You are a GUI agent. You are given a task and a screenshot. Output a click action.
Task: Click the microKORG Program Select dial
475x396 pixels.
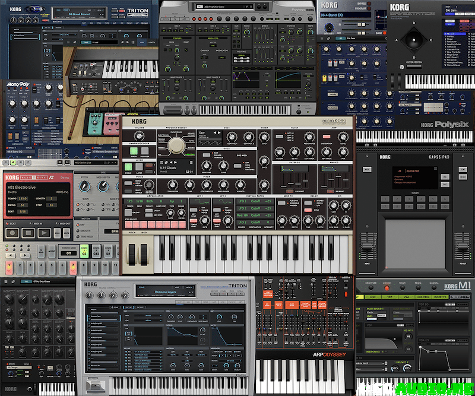tap(176, 145)
